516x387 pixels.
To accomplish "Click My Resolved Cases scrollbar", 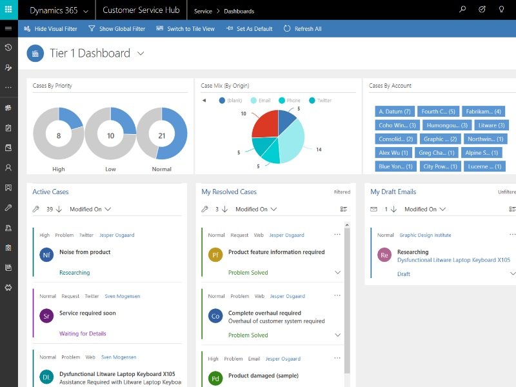I will point(347,299).
